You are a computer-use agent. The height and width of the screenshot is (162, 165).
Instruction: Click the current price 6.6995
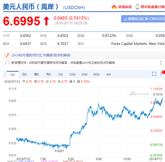coord(22,21)
